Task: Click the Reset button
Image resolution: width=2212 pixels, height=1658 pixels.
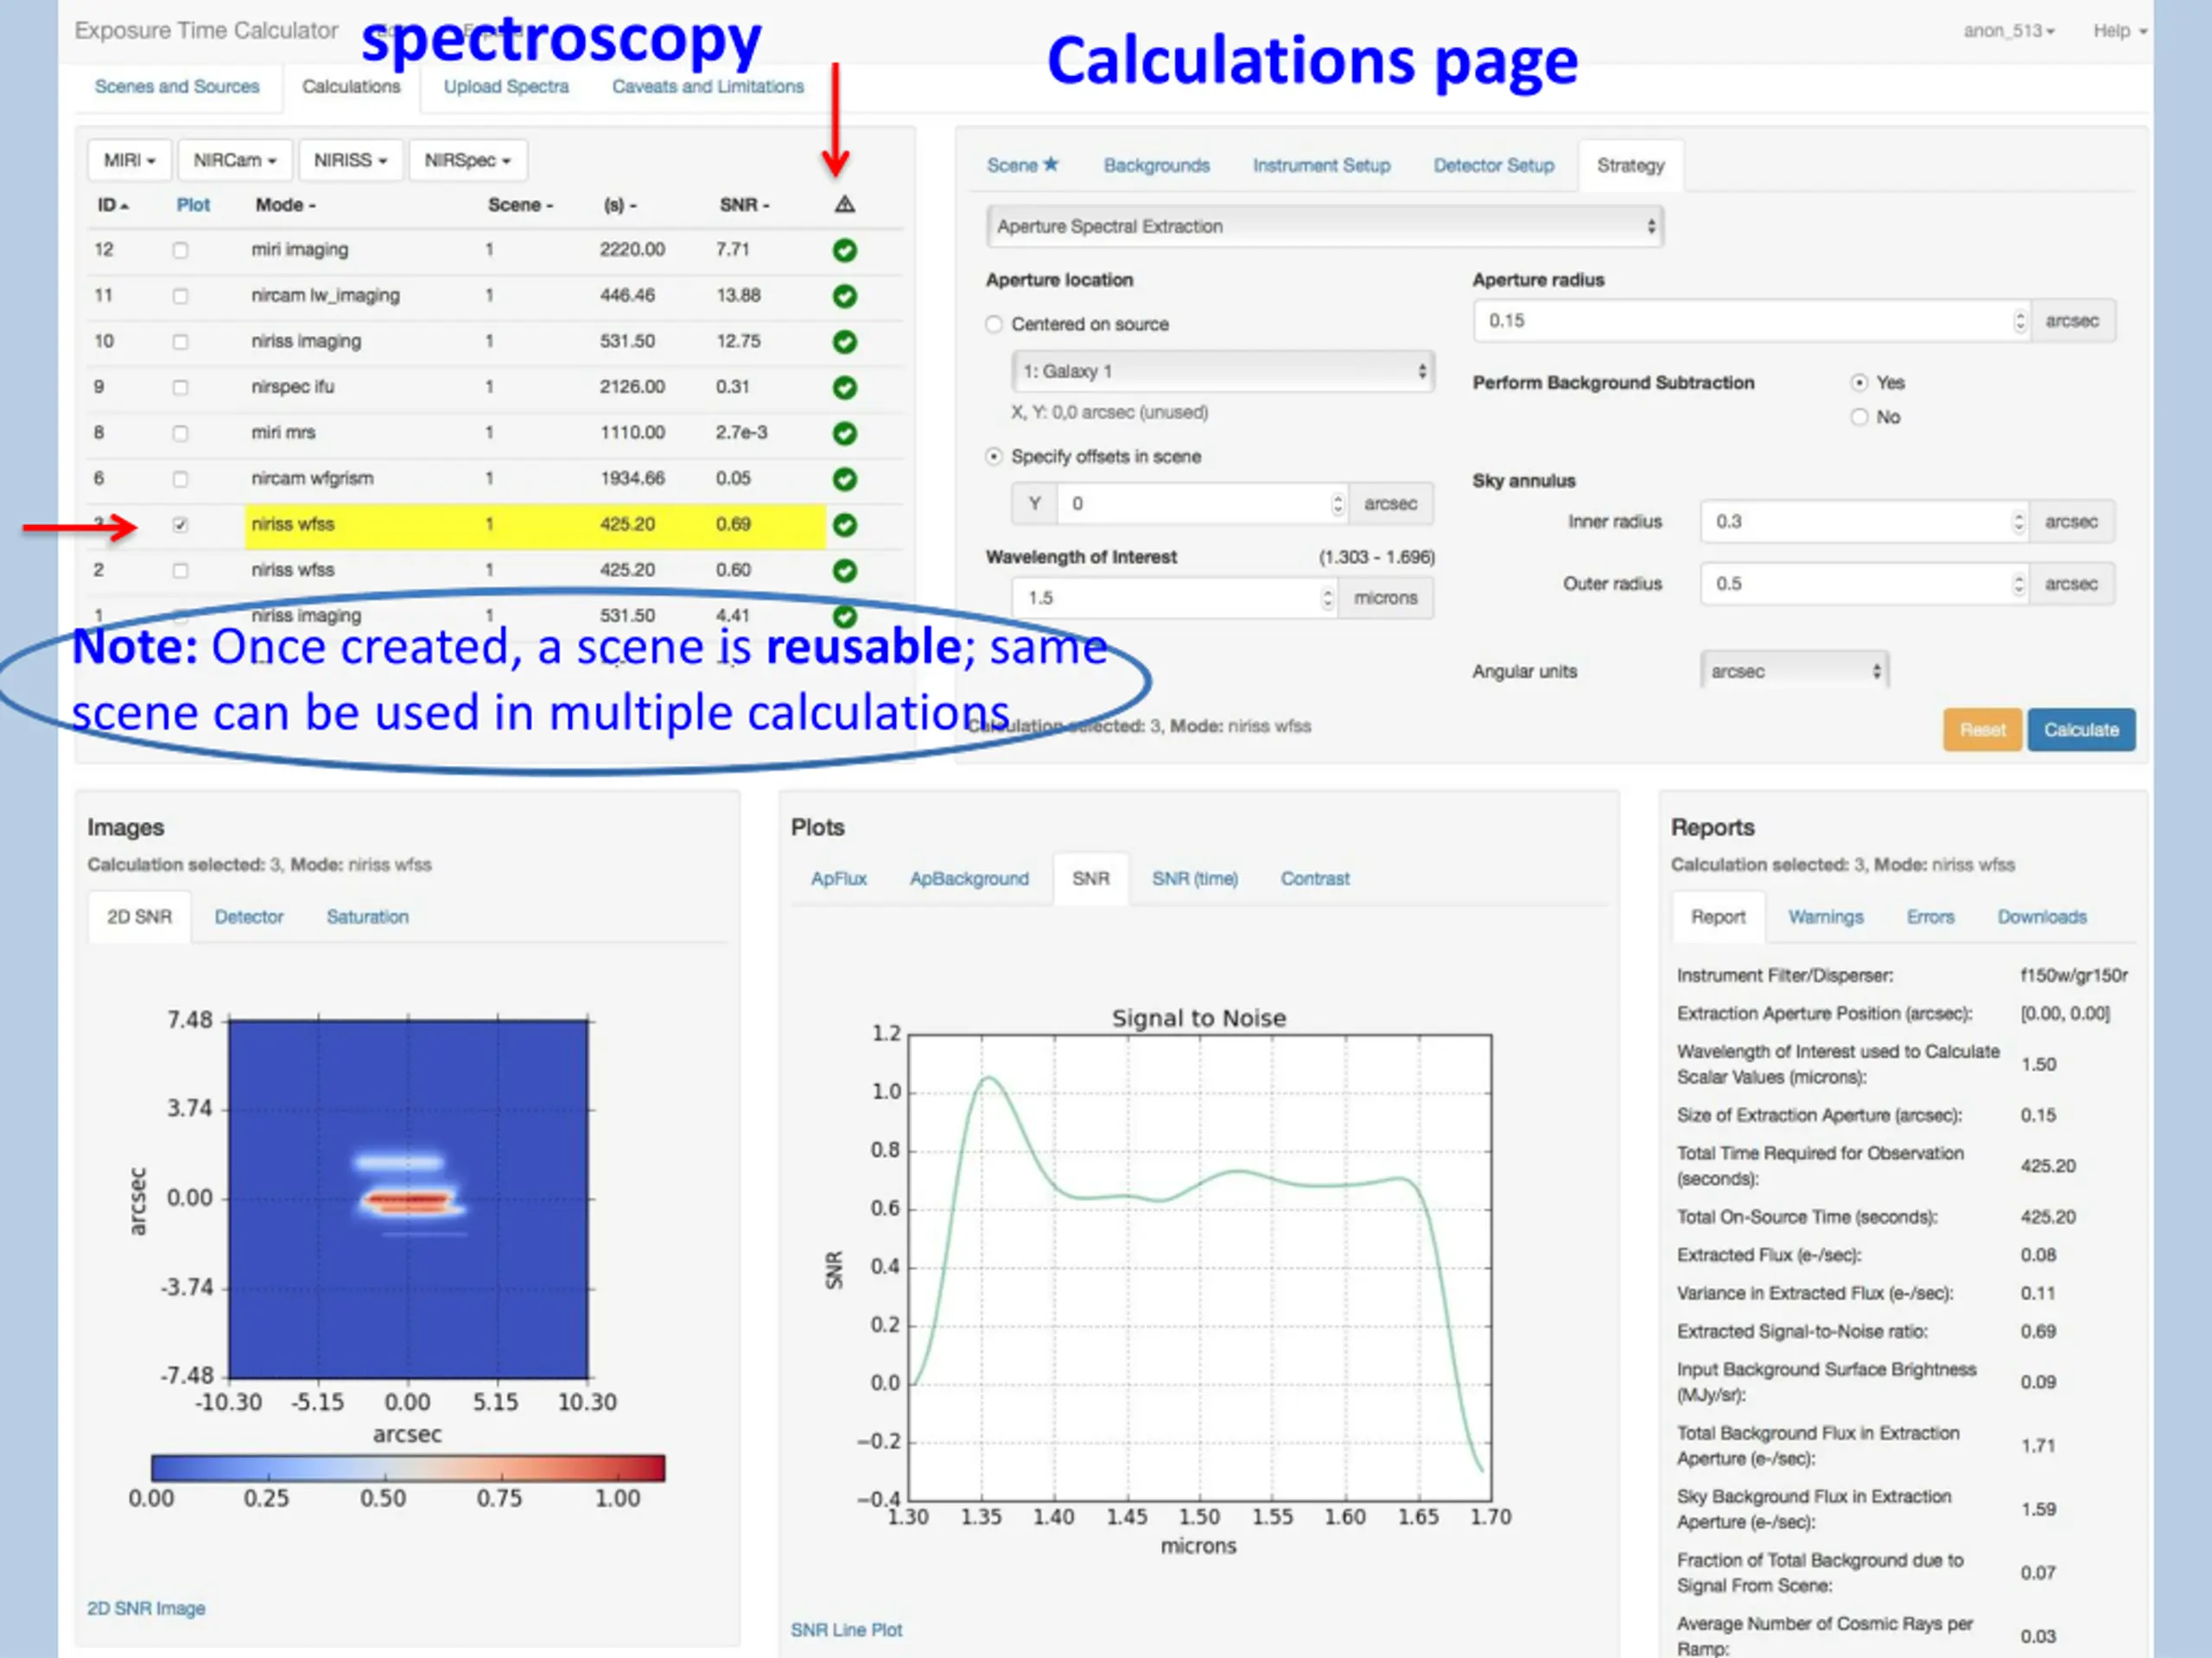Action: pos(1982,730)
